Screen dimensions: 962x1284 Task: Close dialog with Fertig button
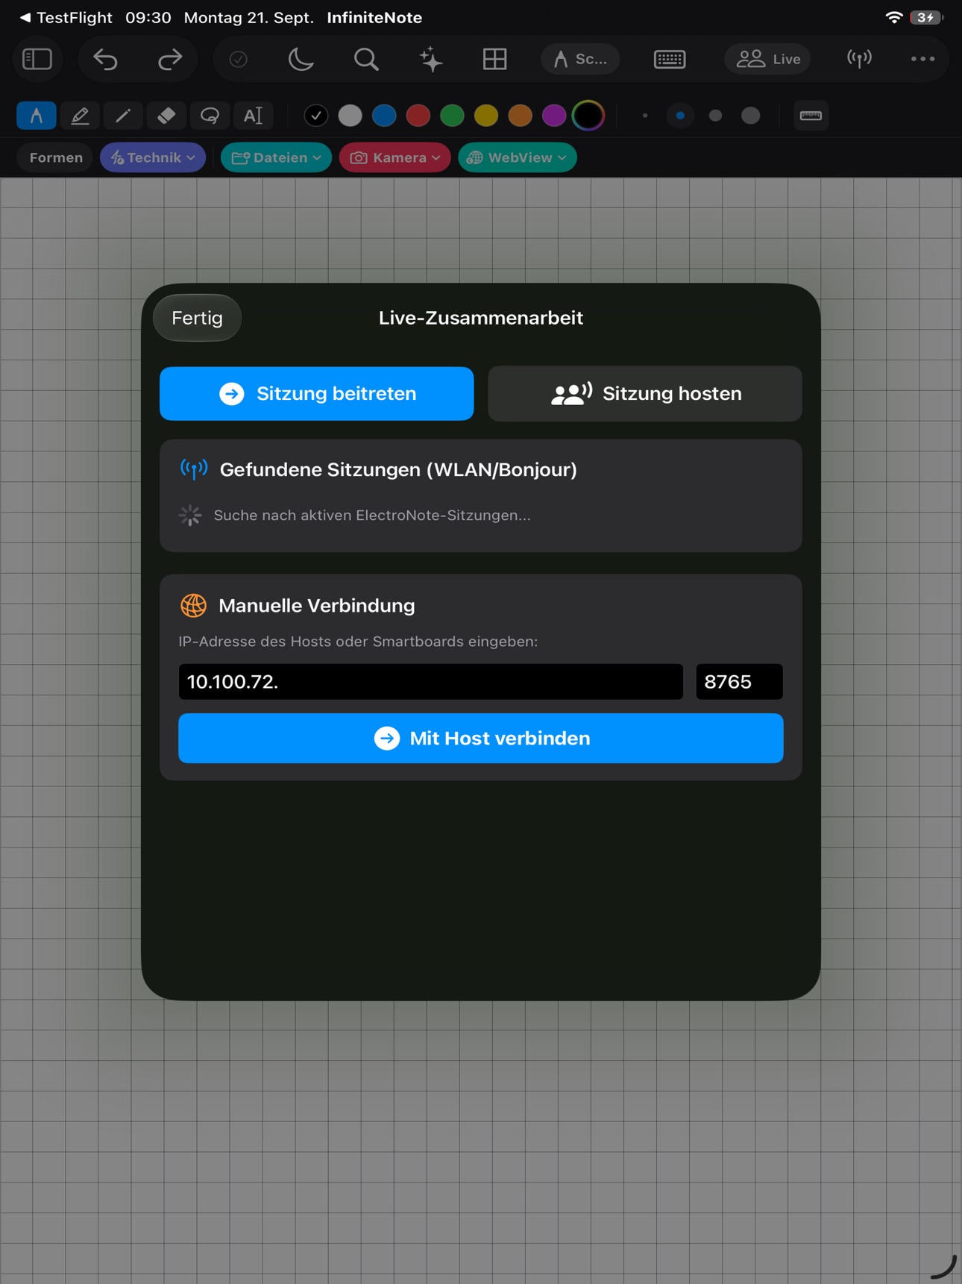click(197, 318)
